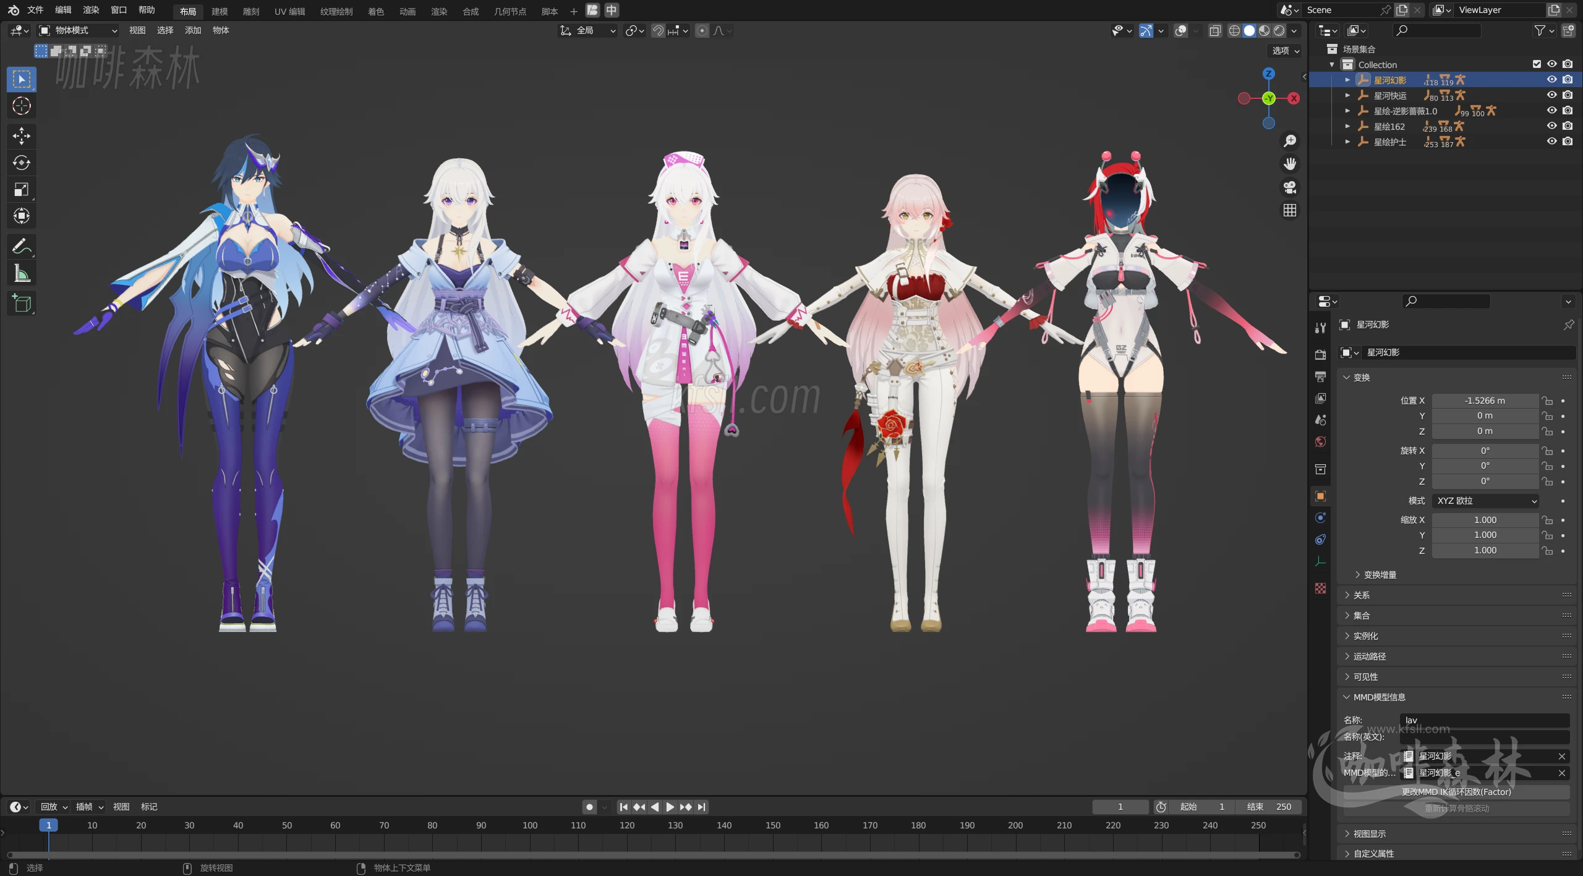Open the viewport 添加 menu
The width and height of the screenshot is (1583, 876).
pyautogui.click(x=192, y=30)
